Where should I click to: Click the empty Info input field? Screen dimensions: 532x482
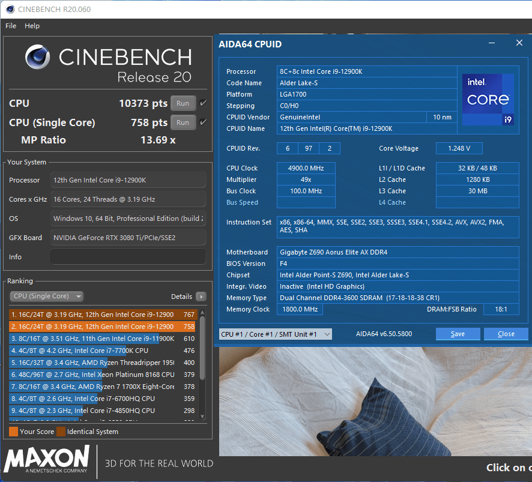[x=128, y=257]
